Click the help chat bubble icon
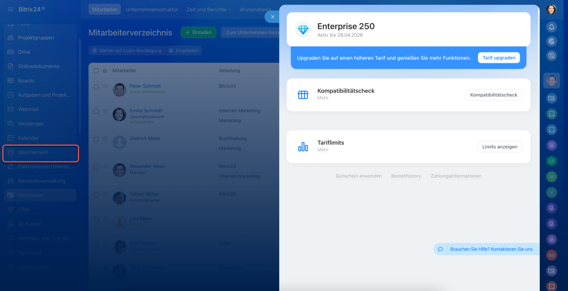 click(x=441, y=249)
